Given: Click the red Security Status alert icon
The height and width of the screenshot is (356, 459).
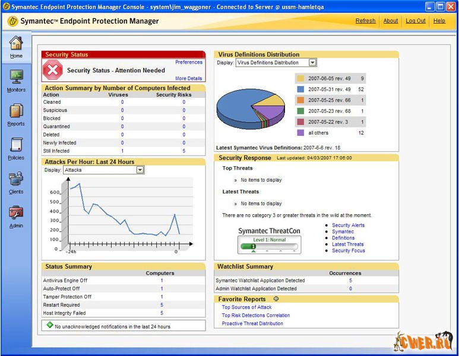Looking at the screenshot, I should (54, 71).
